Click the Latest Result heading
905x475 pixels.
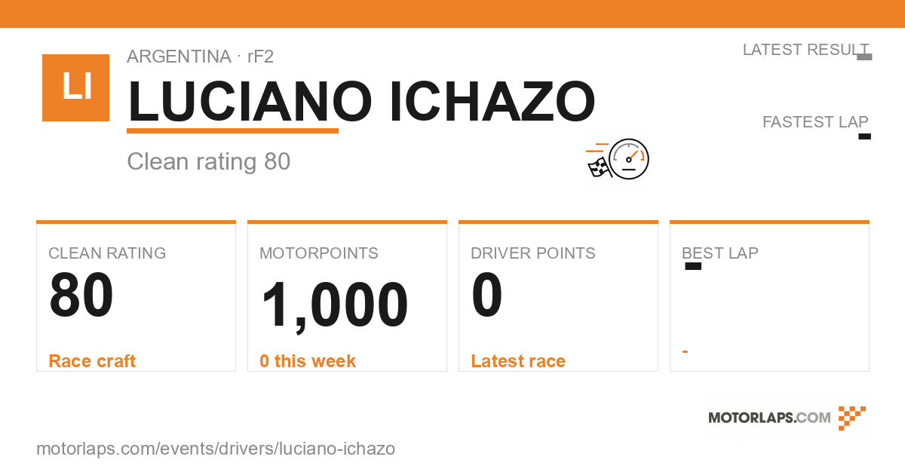tap(805, 50)
